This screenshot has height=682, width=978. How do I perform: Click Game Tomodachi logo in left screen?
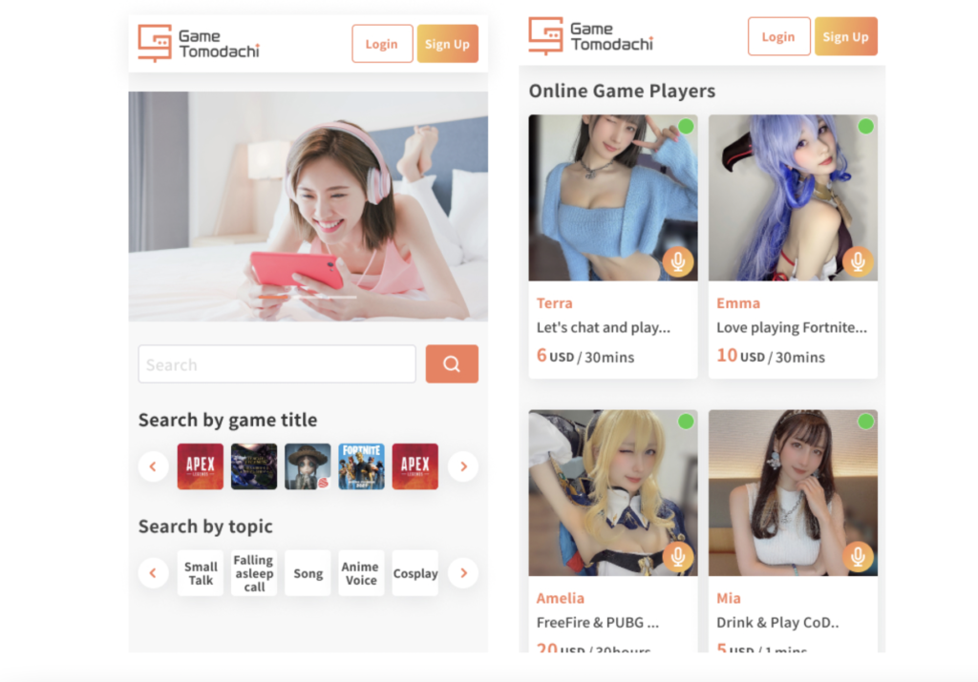point(199,43)
